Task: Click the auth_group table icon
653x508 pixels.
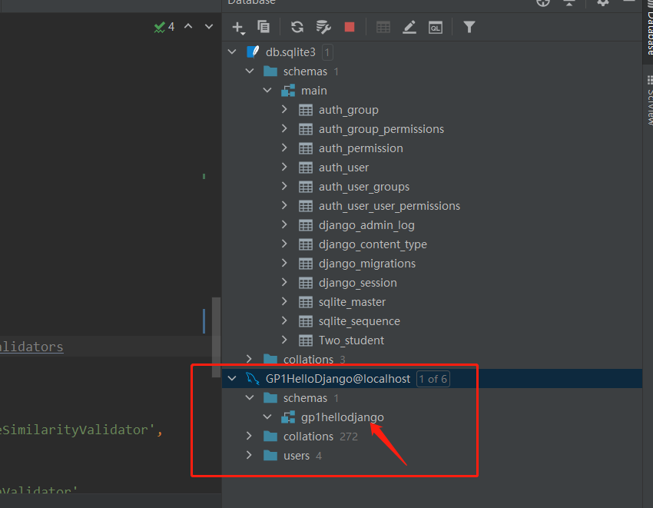Action: [x=306, y=110]
